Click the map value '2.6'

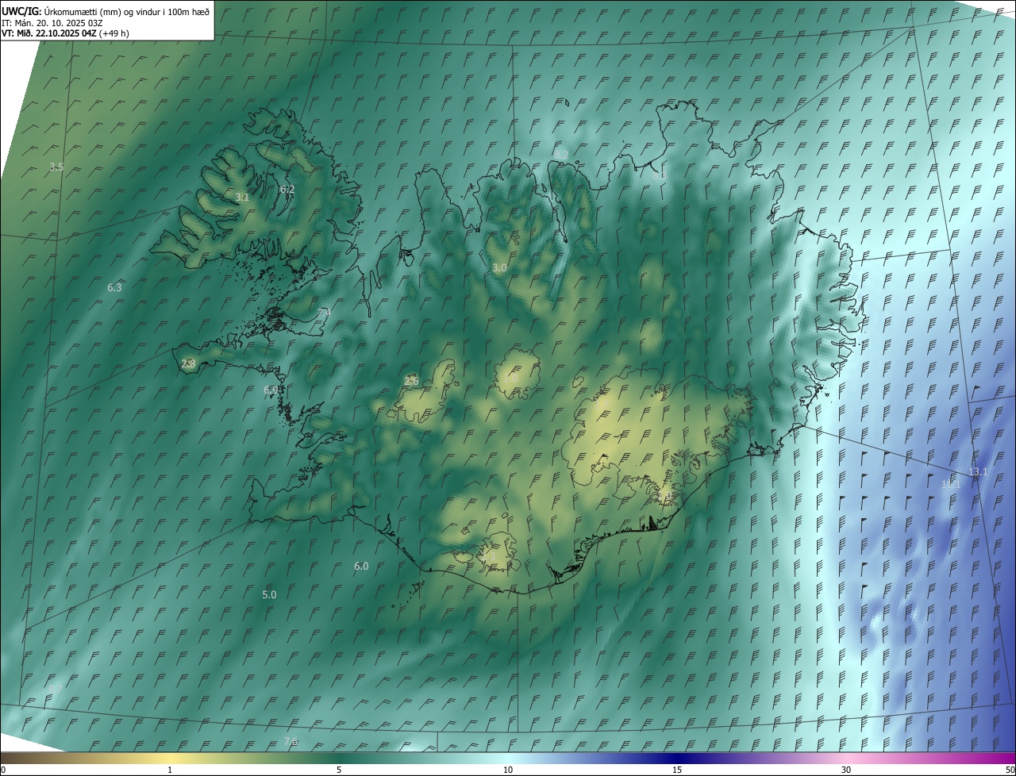click(x=411, y=381)
